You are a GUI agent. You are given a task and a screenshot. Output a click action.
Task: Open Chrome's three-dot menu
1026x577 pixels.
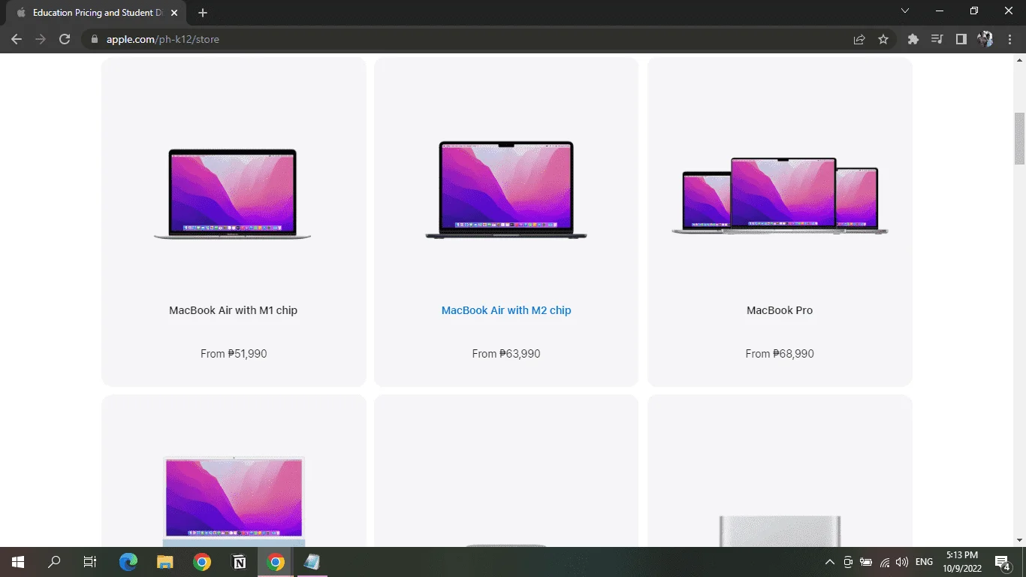(x=1009, y=39)
